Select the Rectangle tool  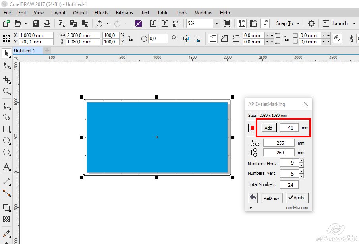pyautogui.click(x=7, y=129)
